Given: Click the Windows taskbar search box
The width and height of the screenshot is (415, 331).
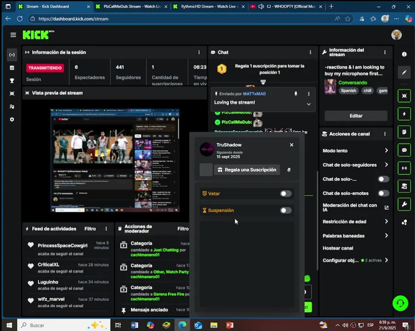Looking at the screenshot, I should (64, 325).
